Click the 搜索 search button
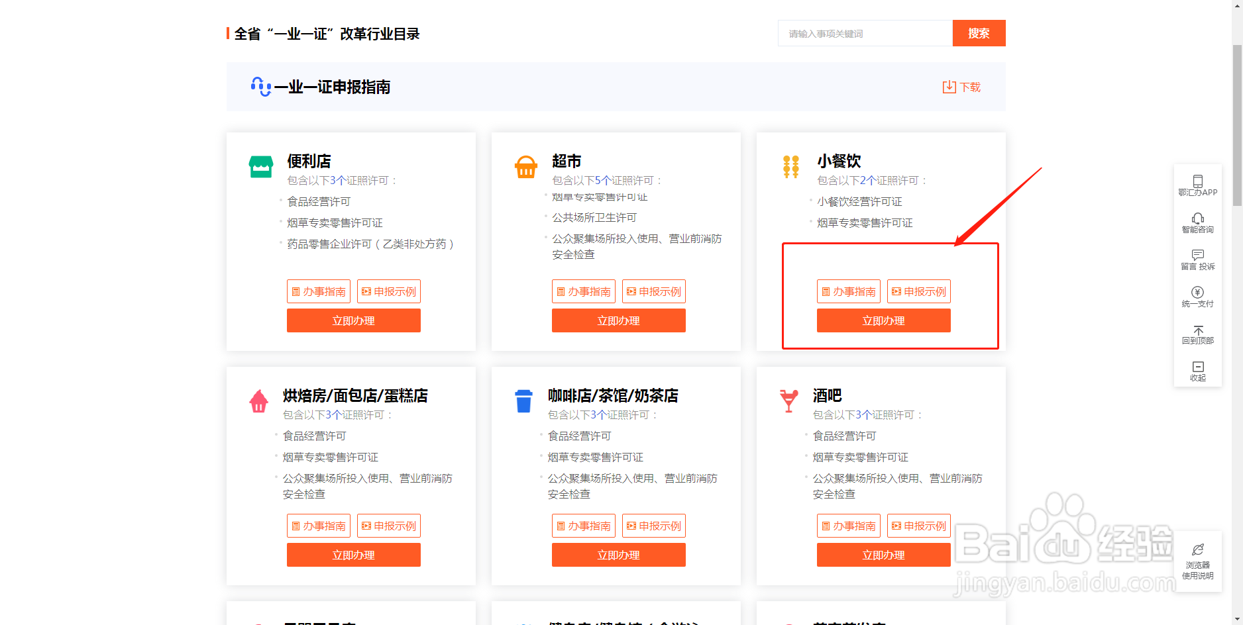Screen dimensions: 1243x625 979,33
